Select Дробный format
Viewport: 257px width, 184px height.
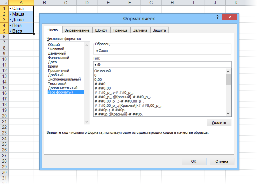tap(66, 75)
